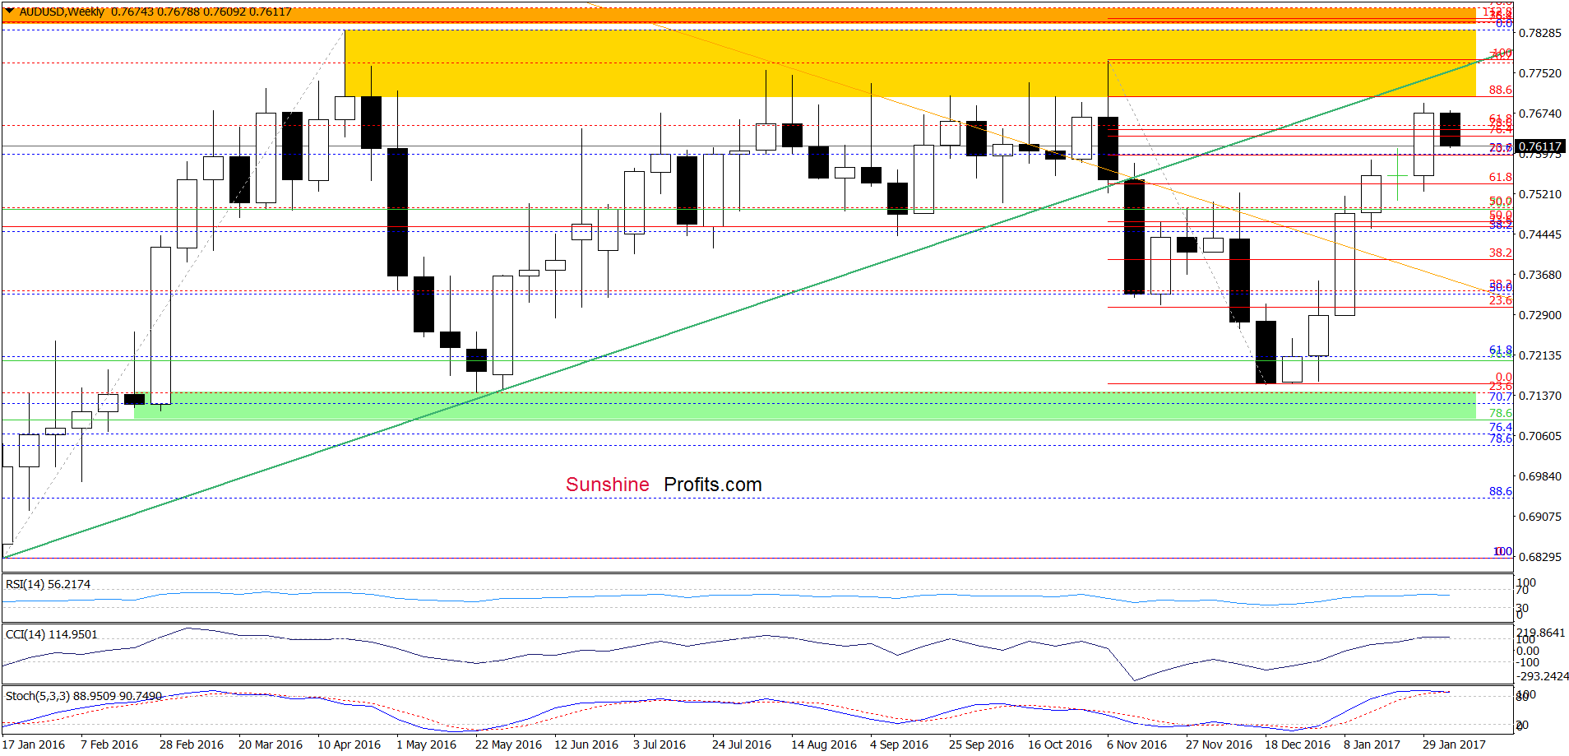Click the 6 Nov 2016 date label
The image size is (1569, 756).
click(x=1136, y=744)
